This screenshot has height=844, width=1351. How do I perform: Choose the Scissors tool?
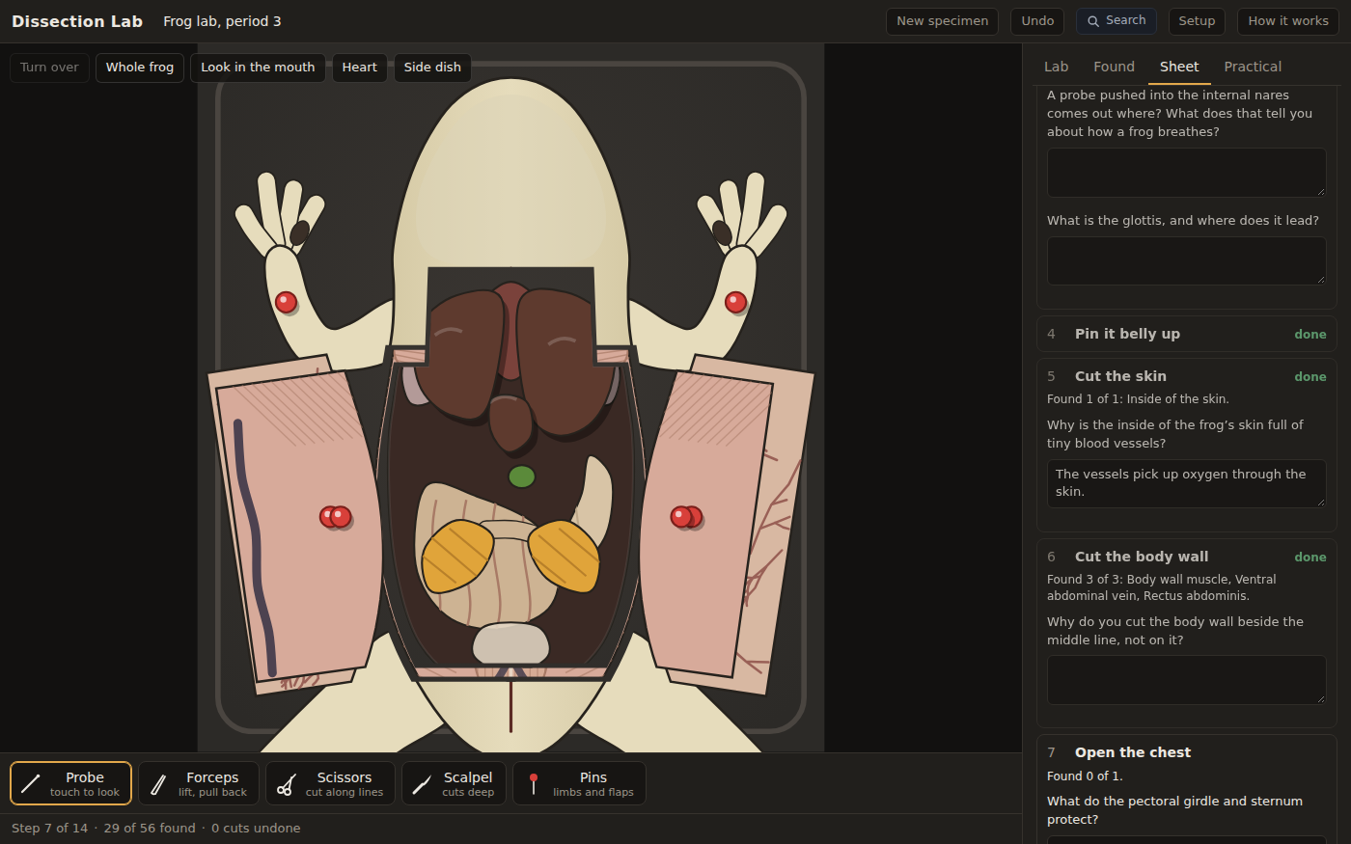click(330, 783)
